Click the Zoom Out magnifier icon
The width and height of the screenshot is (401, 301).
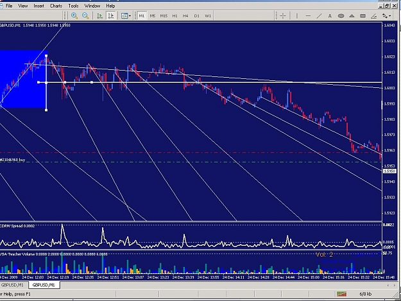[x=85, y=16]
